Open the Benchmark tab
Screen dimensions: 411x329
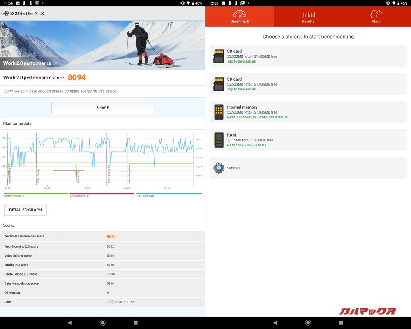tap(240, 16)
